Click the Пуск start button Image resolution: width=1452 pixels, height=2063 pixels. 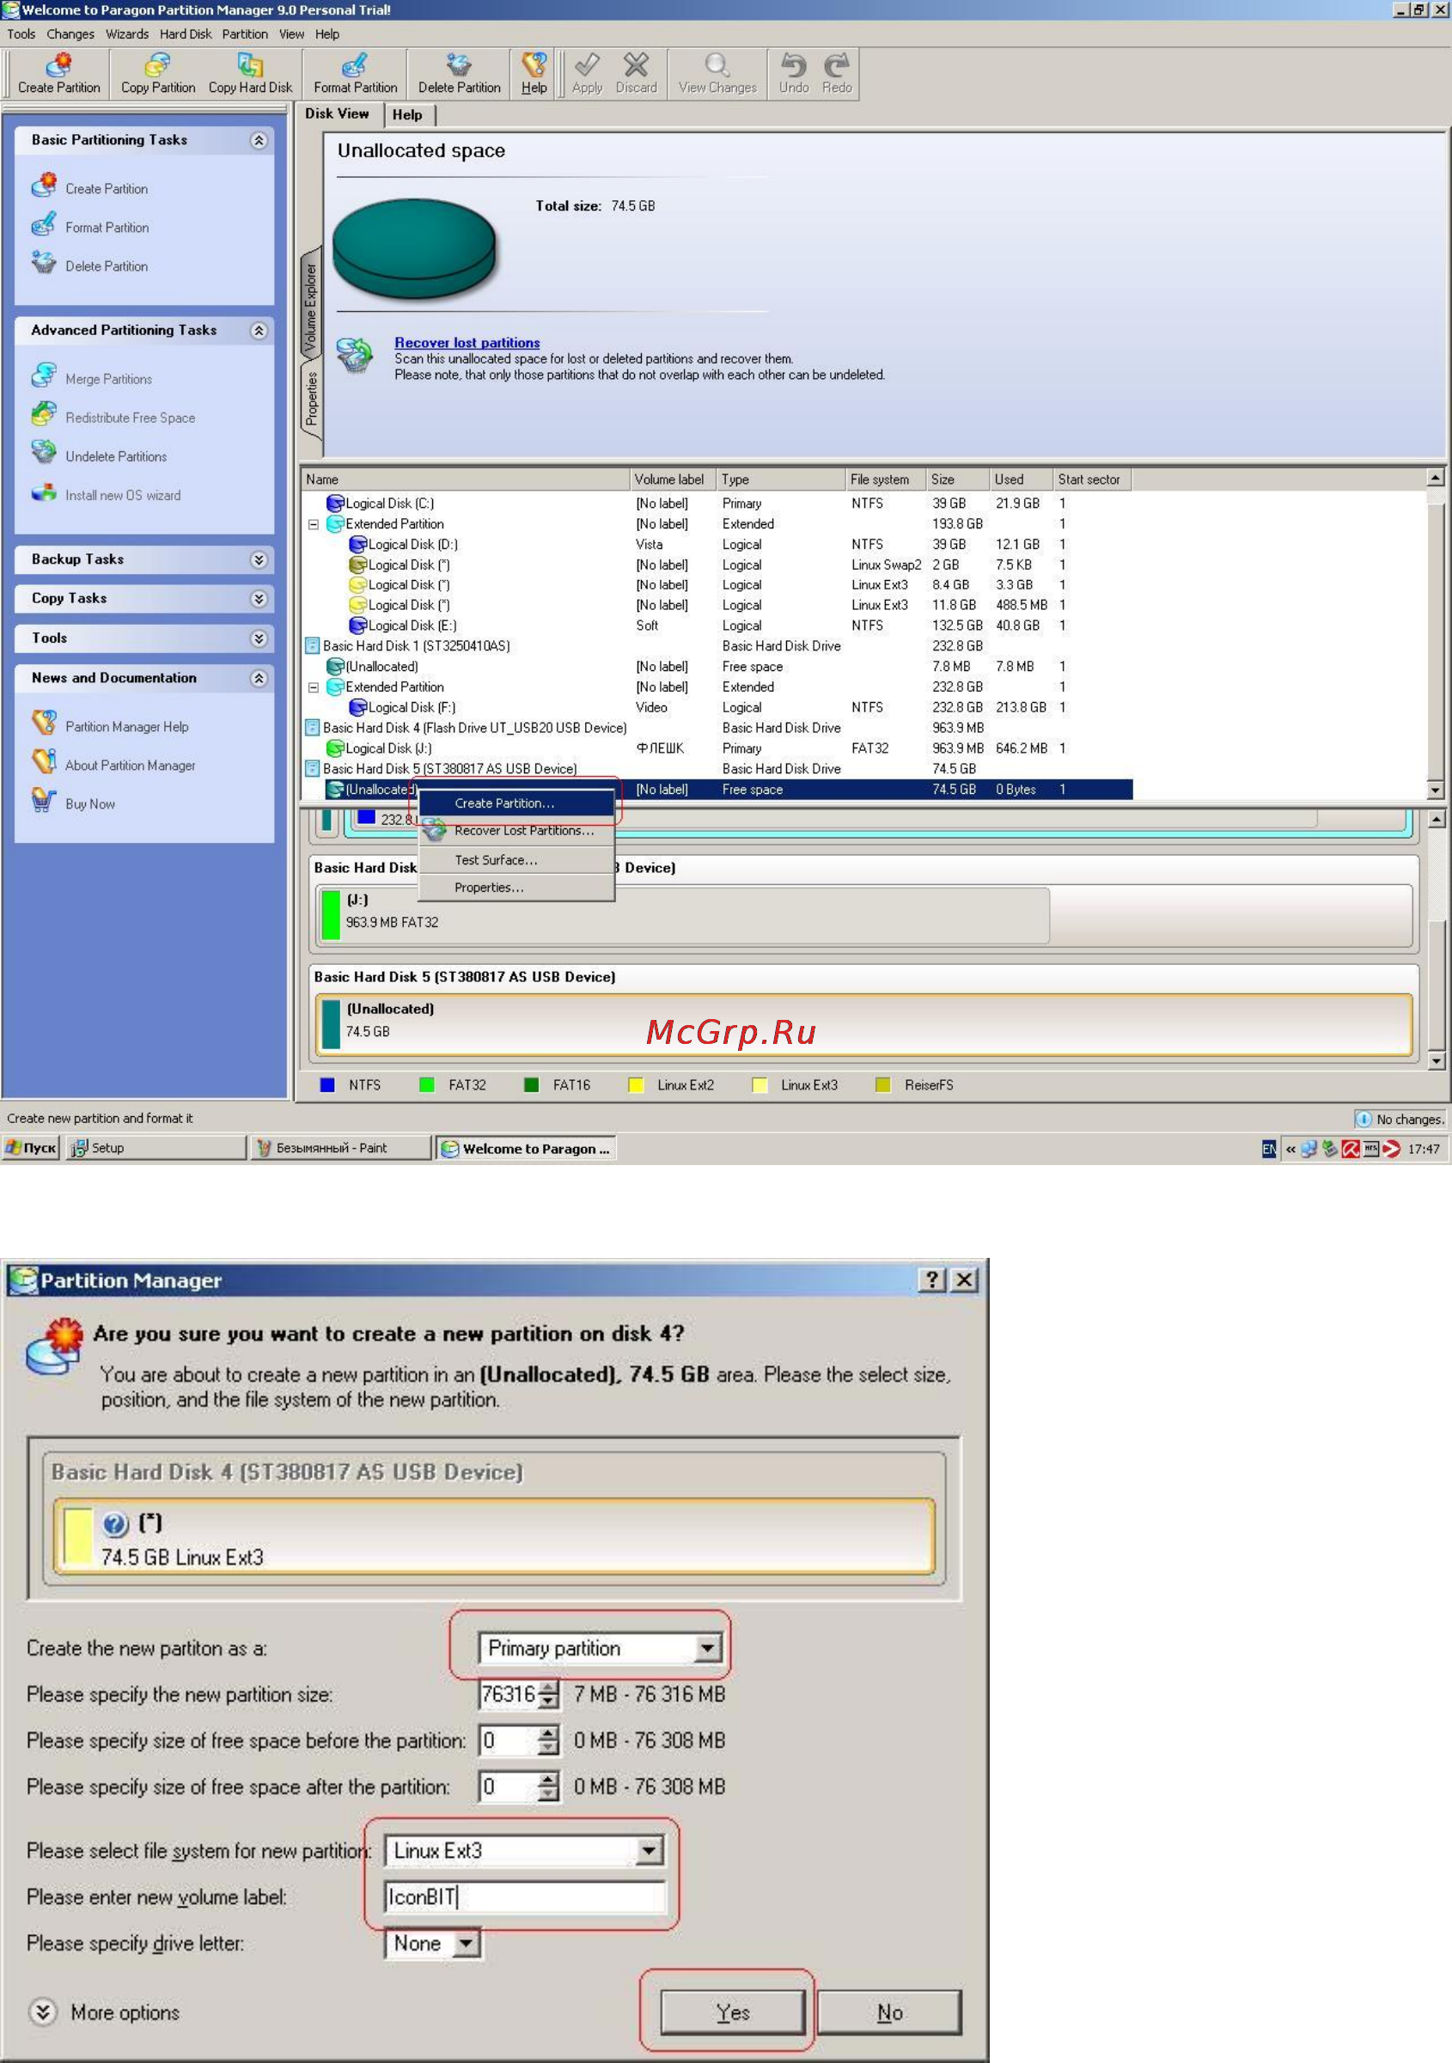tap(32, 1147)
